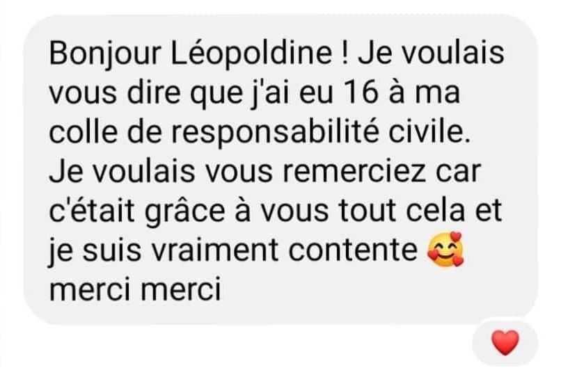Screen dimensions: 561x370
Task: Click the word "Bonjour" at message start
Action: tap(105, 54)
